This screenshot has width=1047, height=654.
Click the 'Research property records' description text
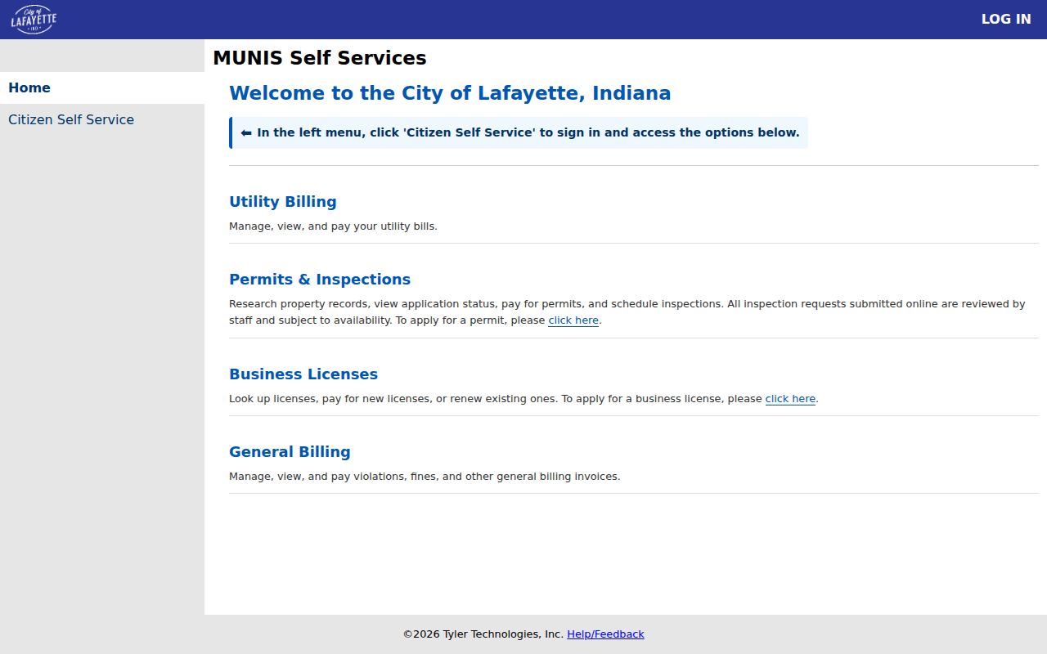coord(627,312)
